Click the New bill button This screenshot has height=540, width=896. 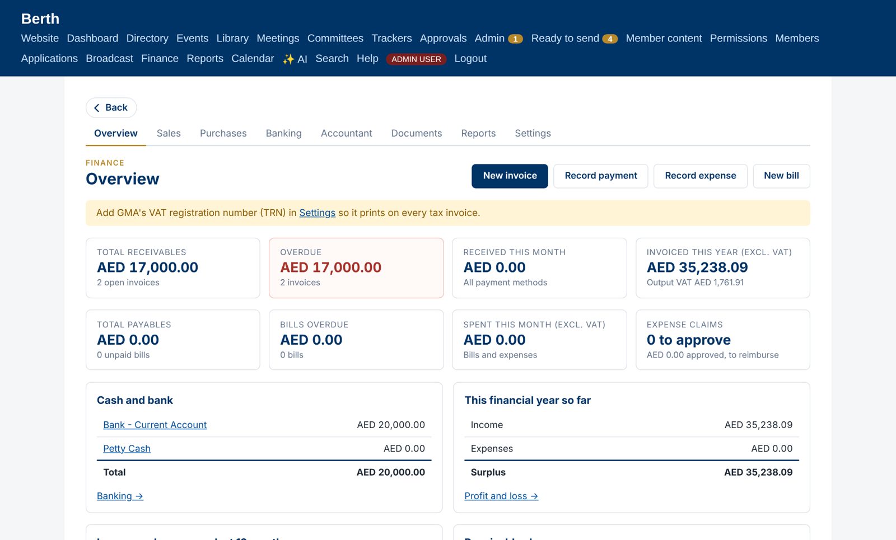point(782,176)
